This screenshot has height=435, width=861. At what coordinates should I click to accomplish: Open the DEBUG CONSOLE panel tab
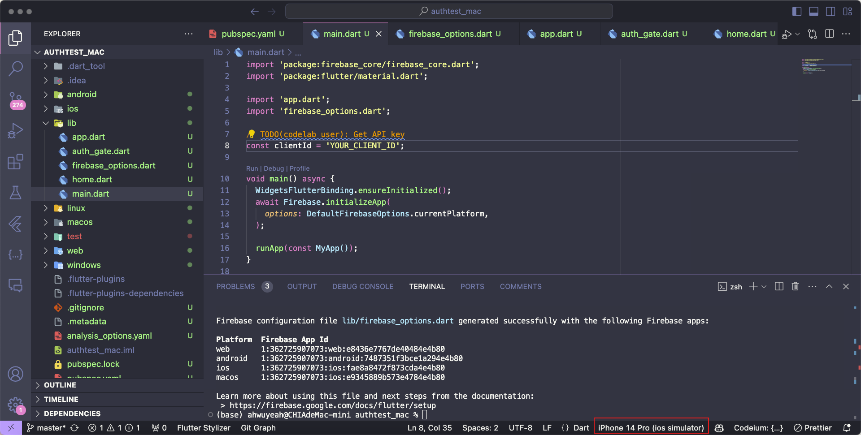363,286
